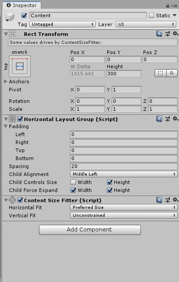Collapse the Rect Transform component

6,34
